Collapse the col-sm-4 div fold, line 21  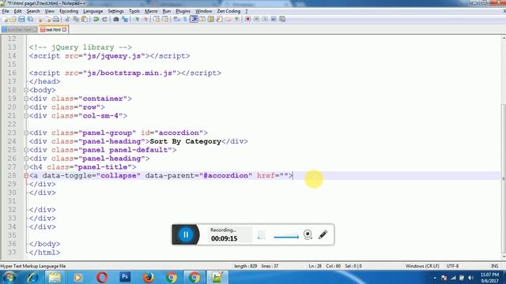click(x=26, y=116)
